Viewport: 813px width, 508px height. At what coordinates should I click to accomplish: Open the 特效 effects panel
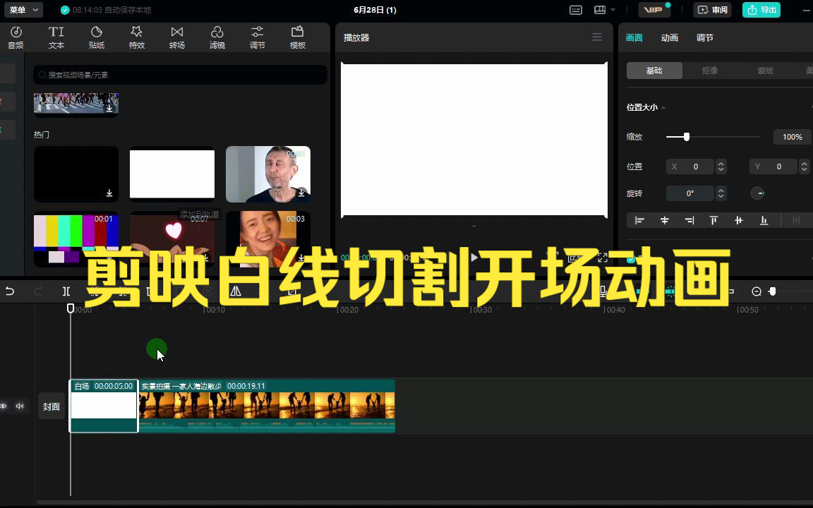click(x=137, y=38)
